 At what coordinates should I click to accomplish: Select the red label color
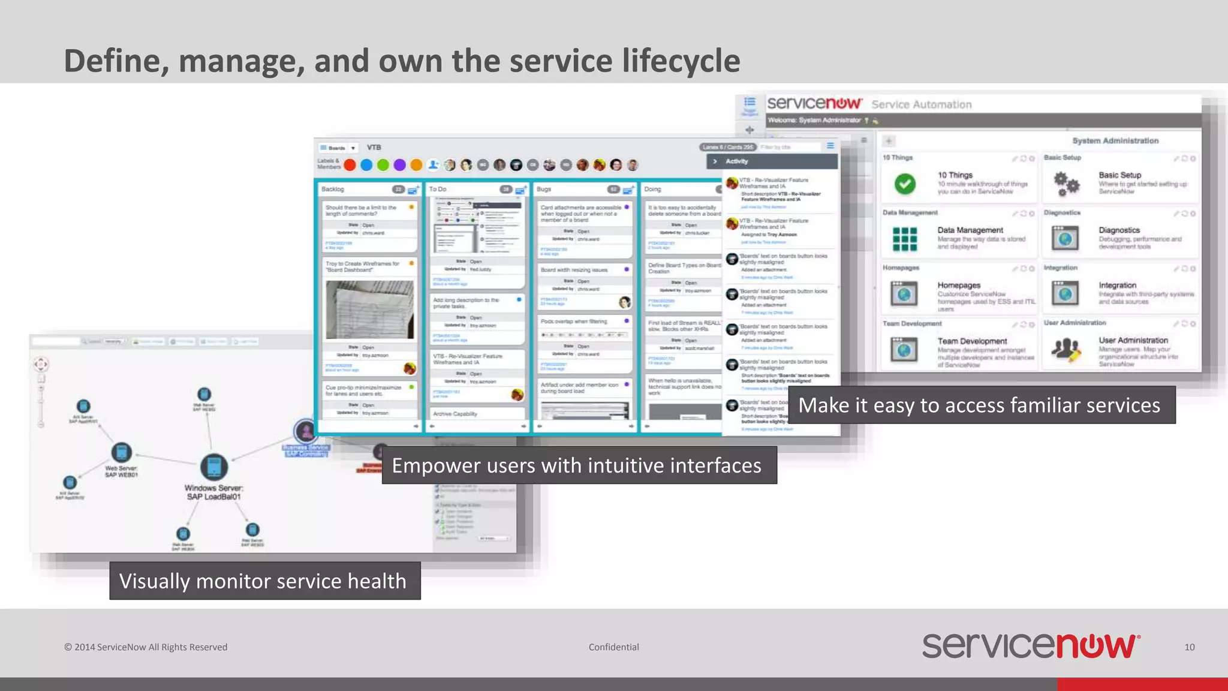coord(350,165)
